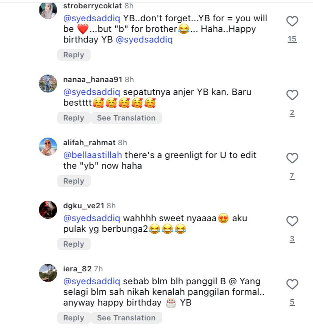See Translation of iera_82's comment
Screen dimensions: 313x328
(126, 318)
